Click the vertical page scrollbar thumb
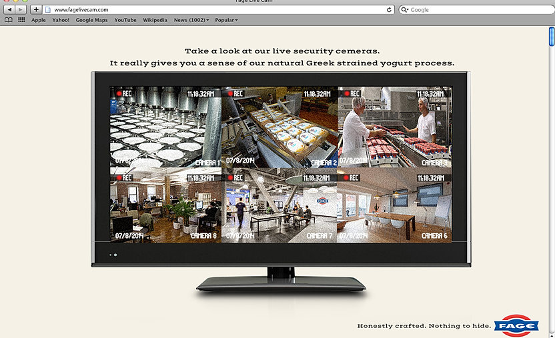 (x=552, y=37)
